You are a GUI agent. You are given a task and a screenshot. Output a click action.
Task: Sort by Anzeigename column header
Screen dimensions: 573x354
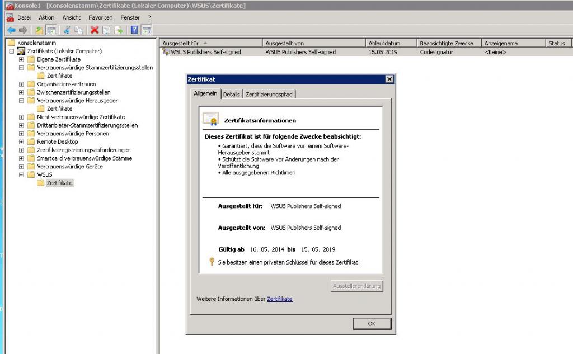[x=514, y=43]
